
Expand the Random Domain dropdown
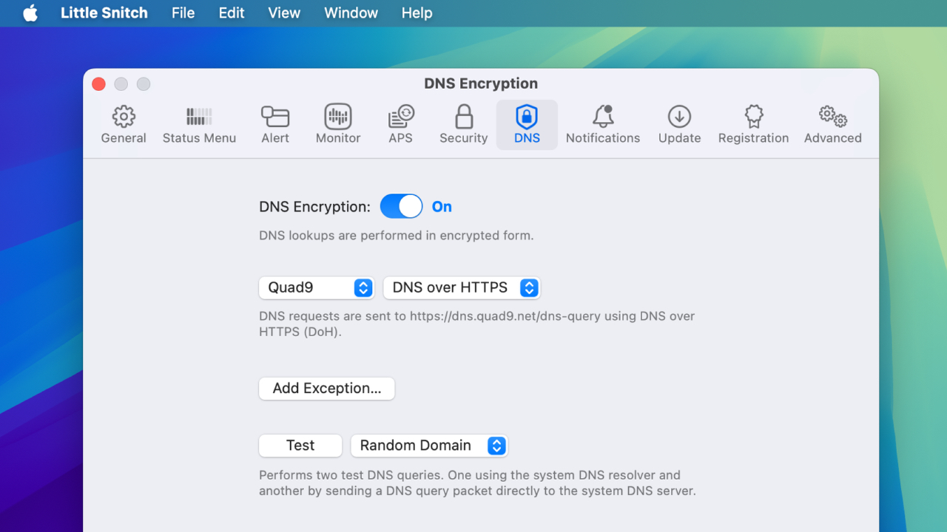pyautogui.click(x=429, y=446)
